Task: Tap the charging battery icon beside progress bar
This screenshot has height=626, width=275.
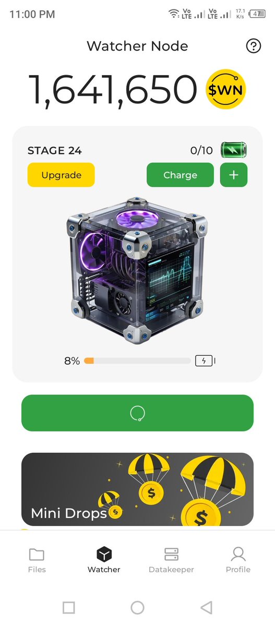Action: (205, 360)
